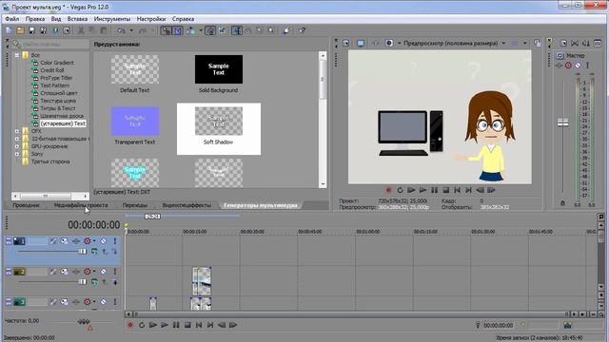Click the Master fader handle
The width and height of the screenshot is (609, 342).
click(562, 123)
